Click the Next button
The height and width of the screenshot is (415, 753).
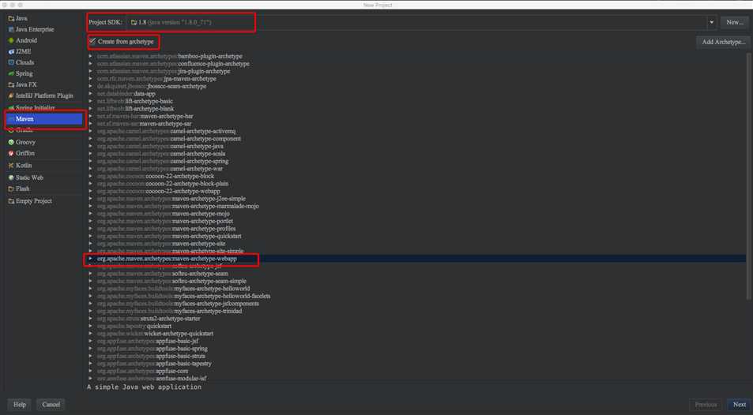point(739,405)
